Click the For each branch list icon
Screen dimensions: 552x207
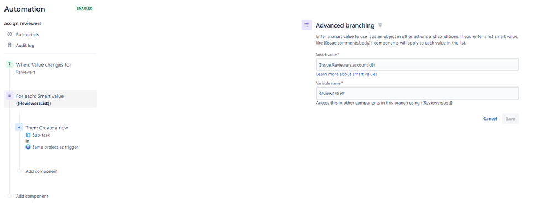click(x=9, y=96)
